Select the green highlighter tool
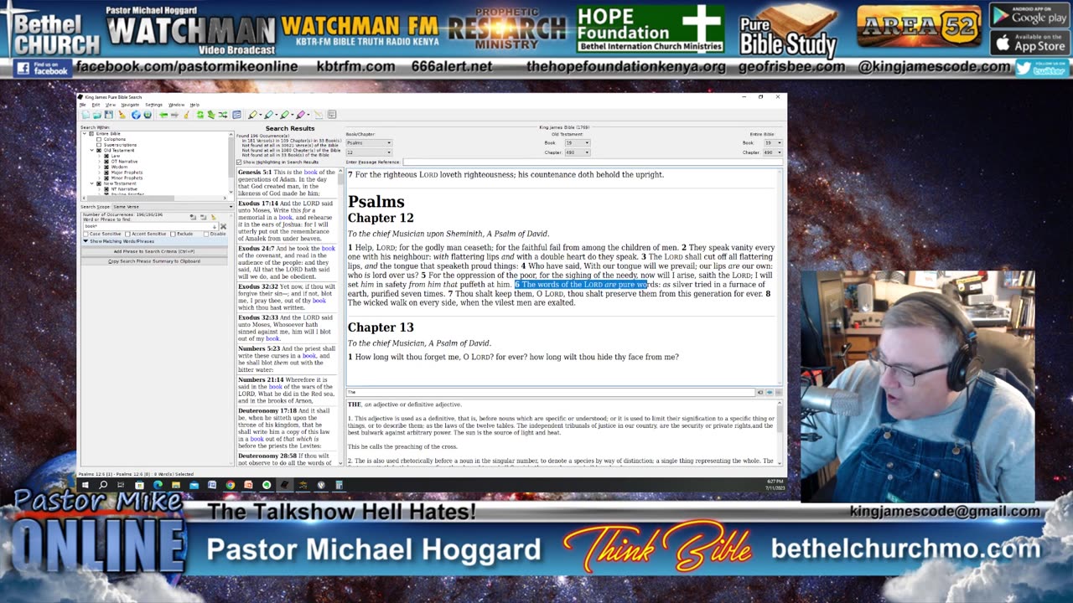The width and height of the screenshot is (1073, 603). pos(284,115)
